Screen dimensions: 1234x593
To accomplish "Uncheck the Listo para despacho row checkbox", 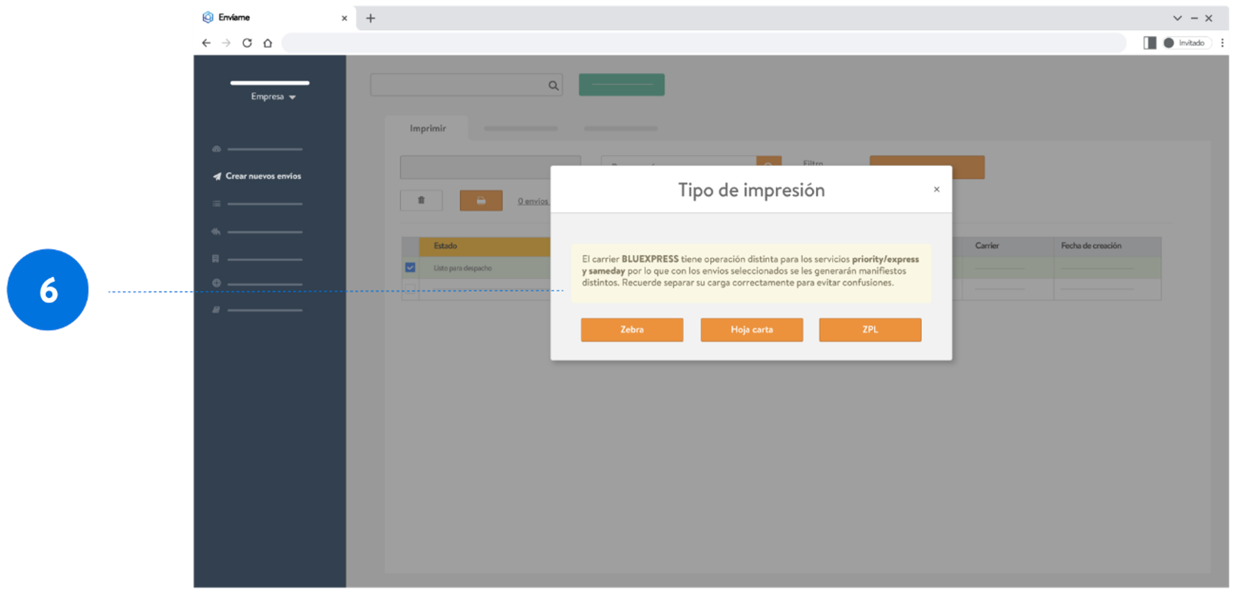I will (410, 267).
